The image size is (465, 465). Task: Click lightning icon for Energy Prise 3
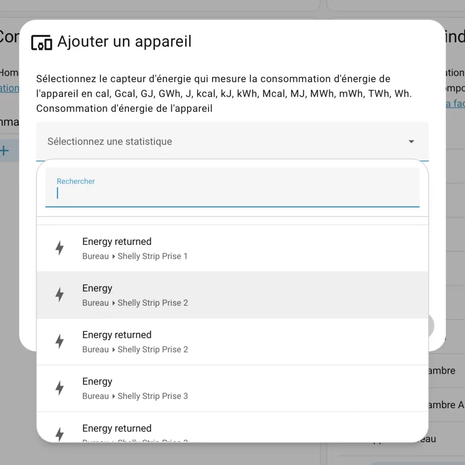click(x=59, y=388)
